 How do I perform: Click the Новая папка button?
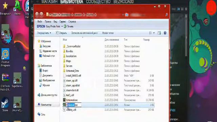(108, 33)
